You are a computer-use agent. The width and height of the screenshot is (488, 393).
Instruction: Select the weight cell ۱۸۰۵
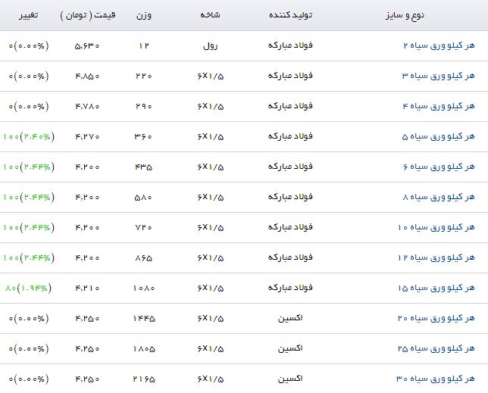click(x=144, y=349)
